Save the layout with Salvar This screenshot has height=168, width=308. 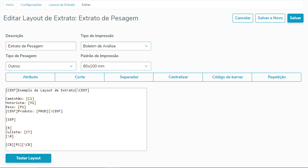295,18
